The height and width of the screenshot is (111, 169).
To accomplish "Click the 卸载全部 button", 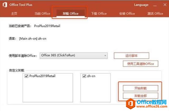I will pyautogui.click(x=140, y=96).
